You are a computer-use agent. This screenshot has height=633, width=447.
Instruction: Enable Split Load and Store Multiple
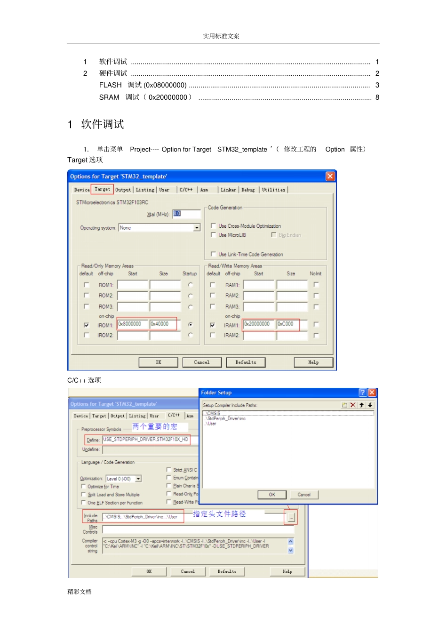83,495
